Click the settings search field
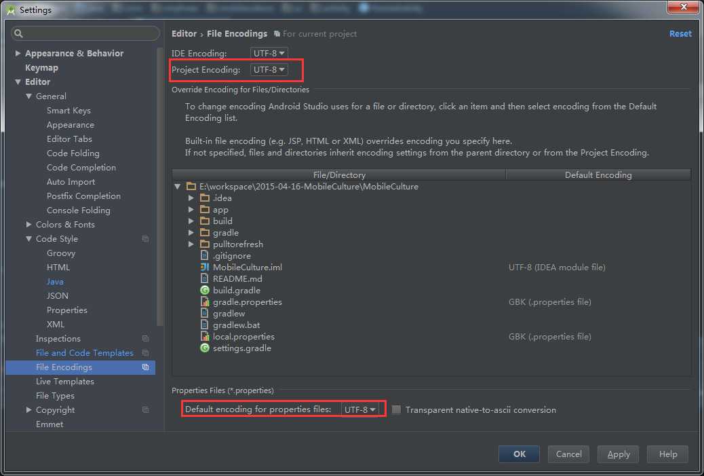Screen dimensions: 704x476 pos(85,33)
